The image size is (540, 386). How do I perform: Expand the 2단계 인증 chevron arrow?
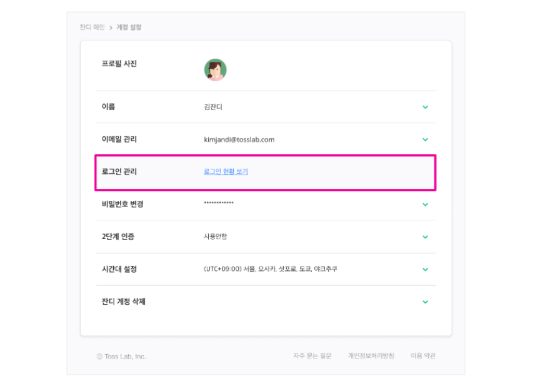click(x=425, y=237)
